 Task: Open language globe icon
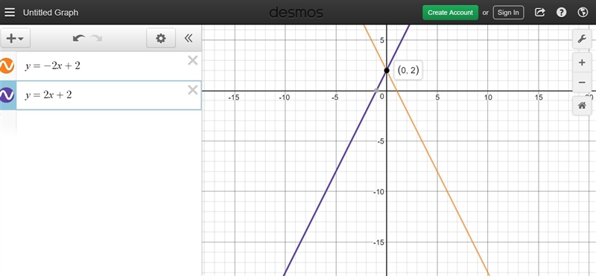[x=583, y=12]
